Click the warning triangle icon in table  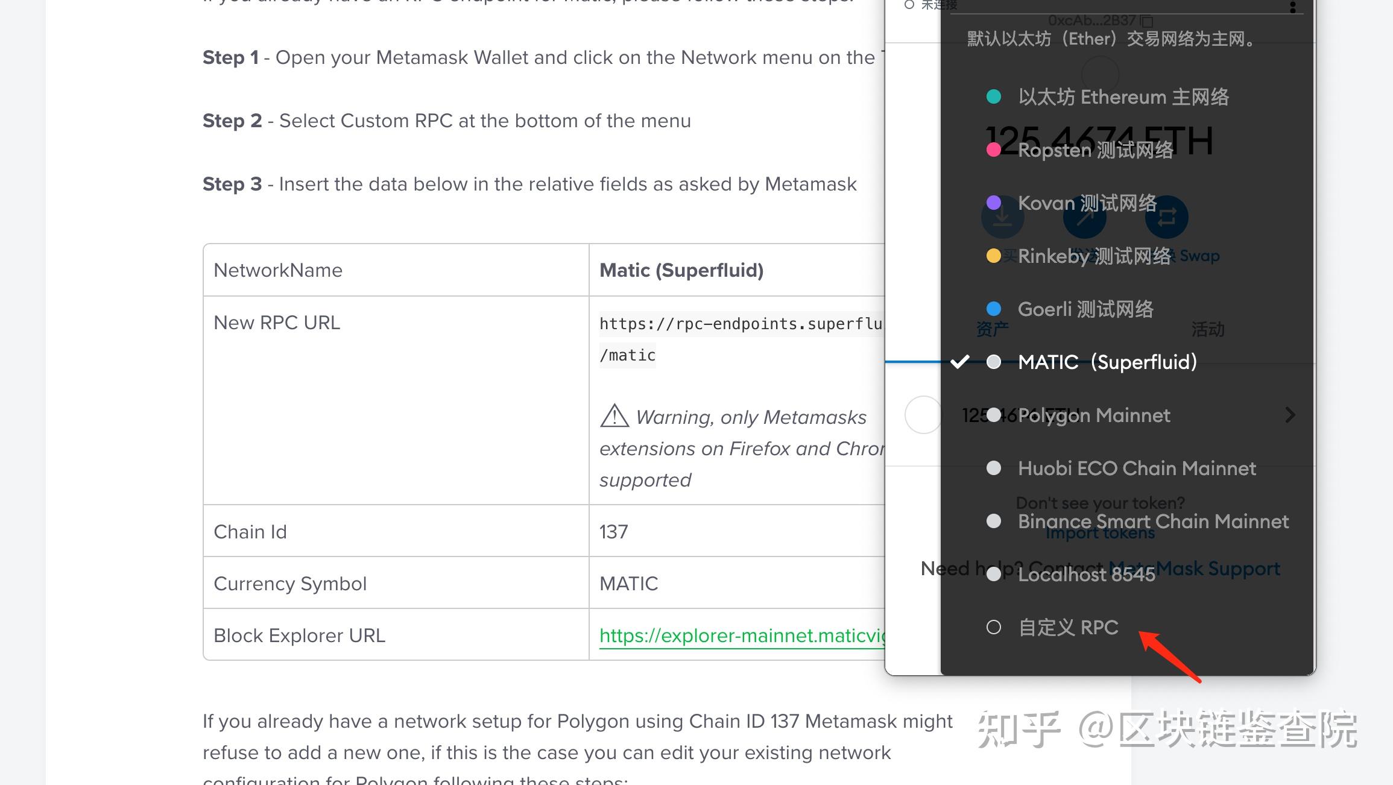614,415
